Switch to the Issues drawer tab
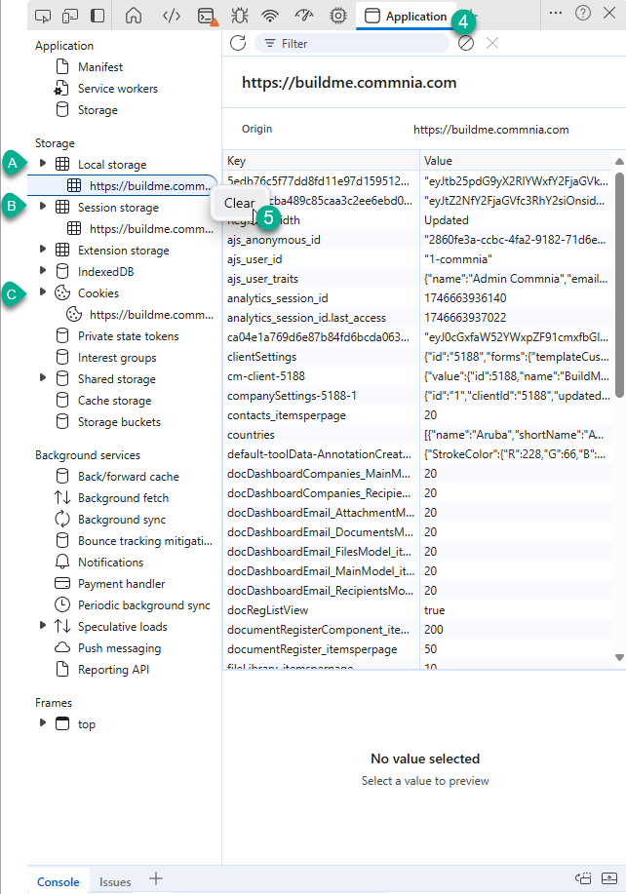The image size is (626, 894). point(115,881)
